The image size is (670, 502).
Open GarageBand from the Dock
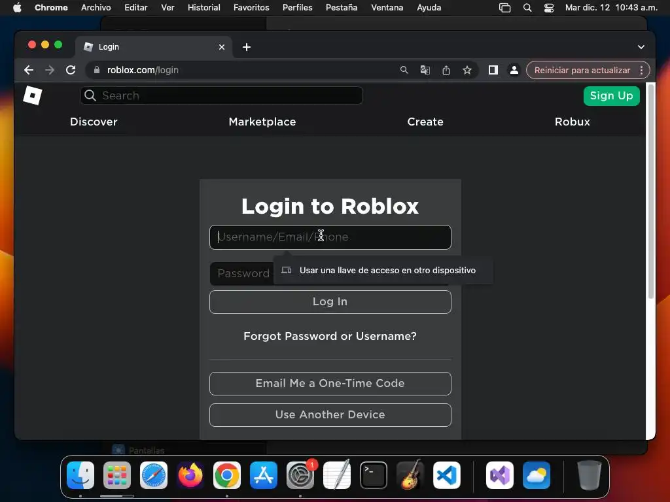410,475
